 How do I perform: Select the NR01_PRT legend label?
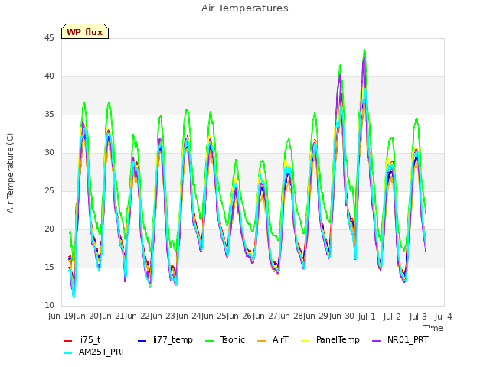(408, 339)
